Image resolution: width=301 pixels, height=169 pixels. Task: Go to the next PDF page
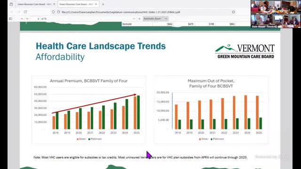tap(27, 19)
